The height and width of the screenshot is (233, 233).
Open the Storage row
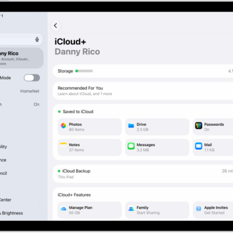(x=143, y=71)
